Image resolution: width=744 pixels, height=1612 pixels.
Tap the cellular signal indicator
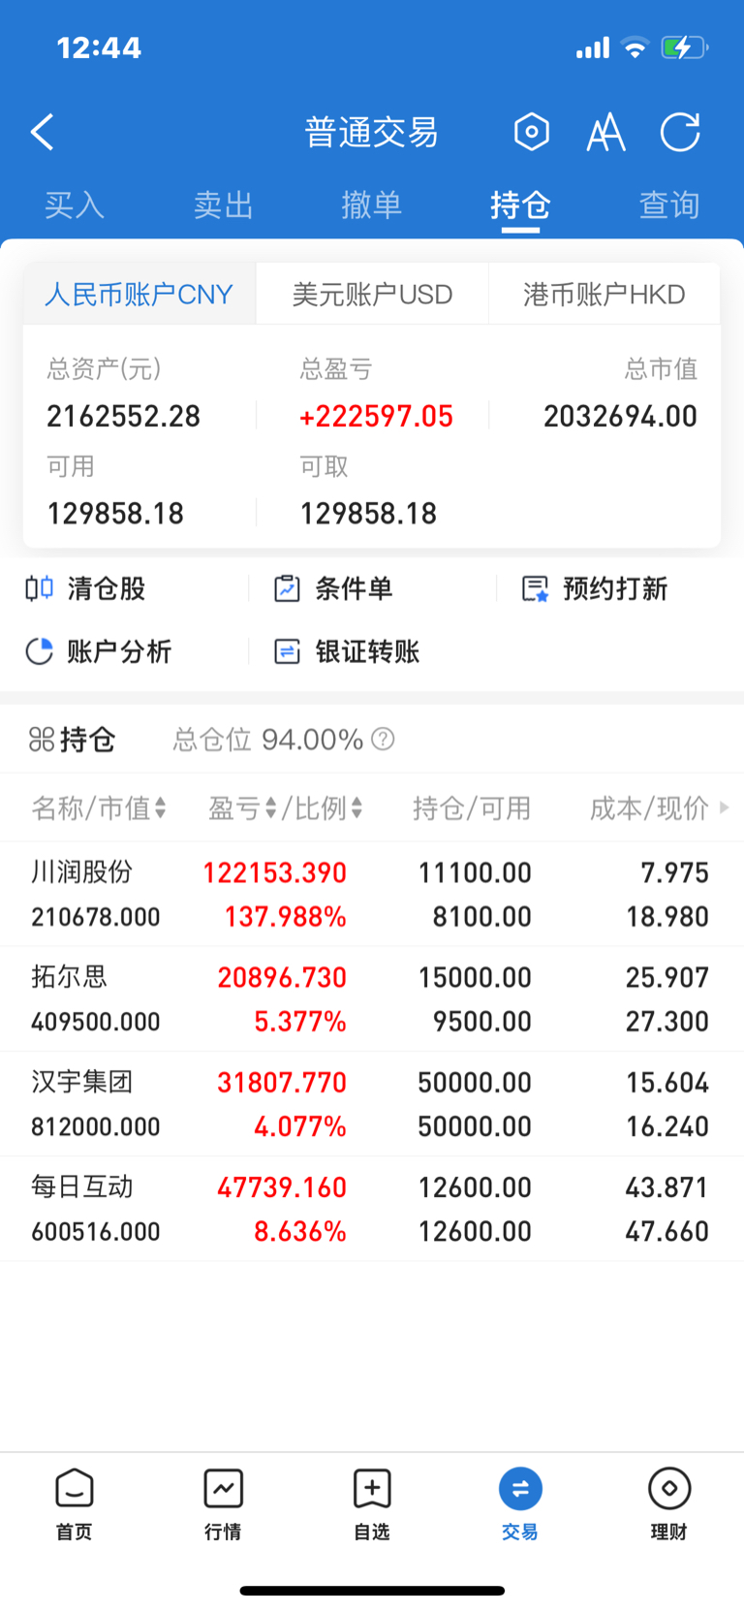point(593,47)
